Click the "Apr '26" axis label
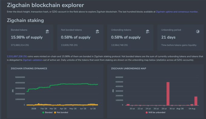The height and width of the screenshot is (119, 206). pos(63,109)
